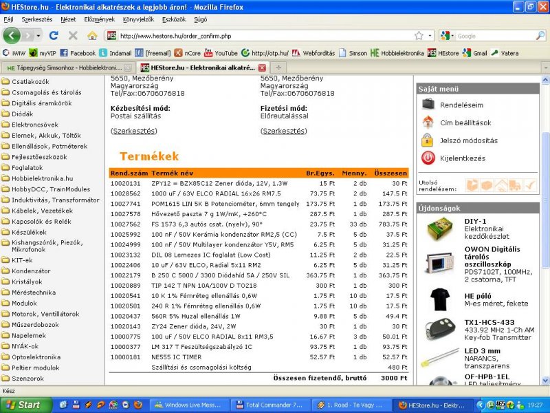Open the Cím beállítások link
The height and width of the screenshot is (413, 550).
point(465,123)
